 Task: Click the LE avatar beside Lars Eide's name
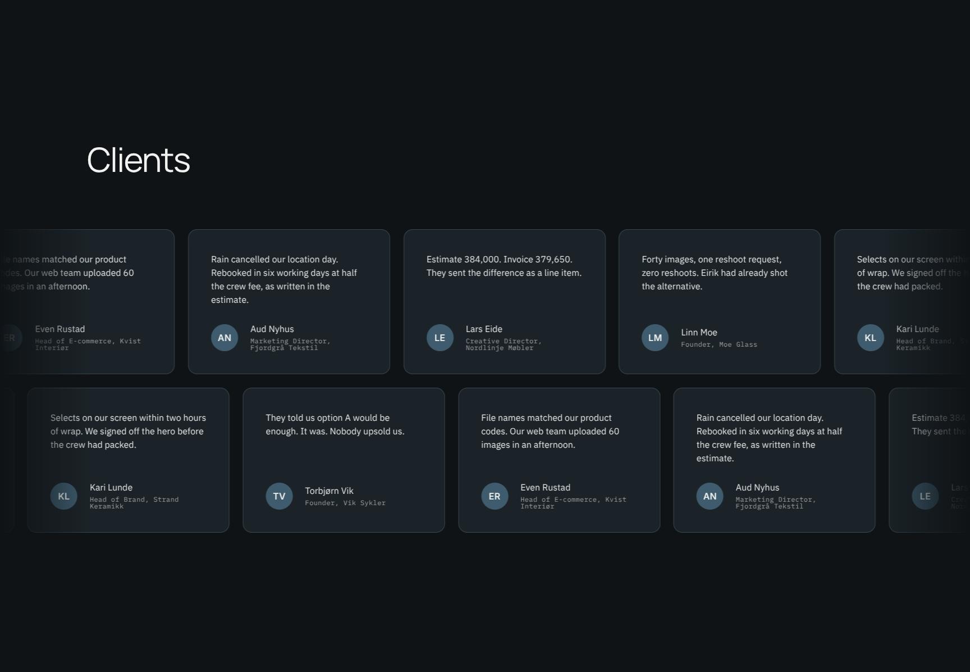coord(440,338)
